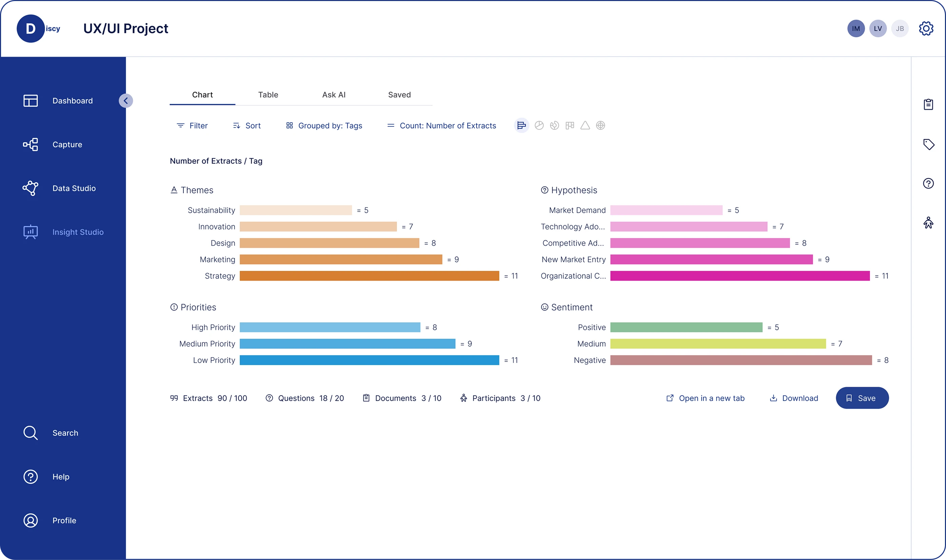Select the pie chart visualization icon
Viewport: 946px width, 560px height.
point(539,125)
